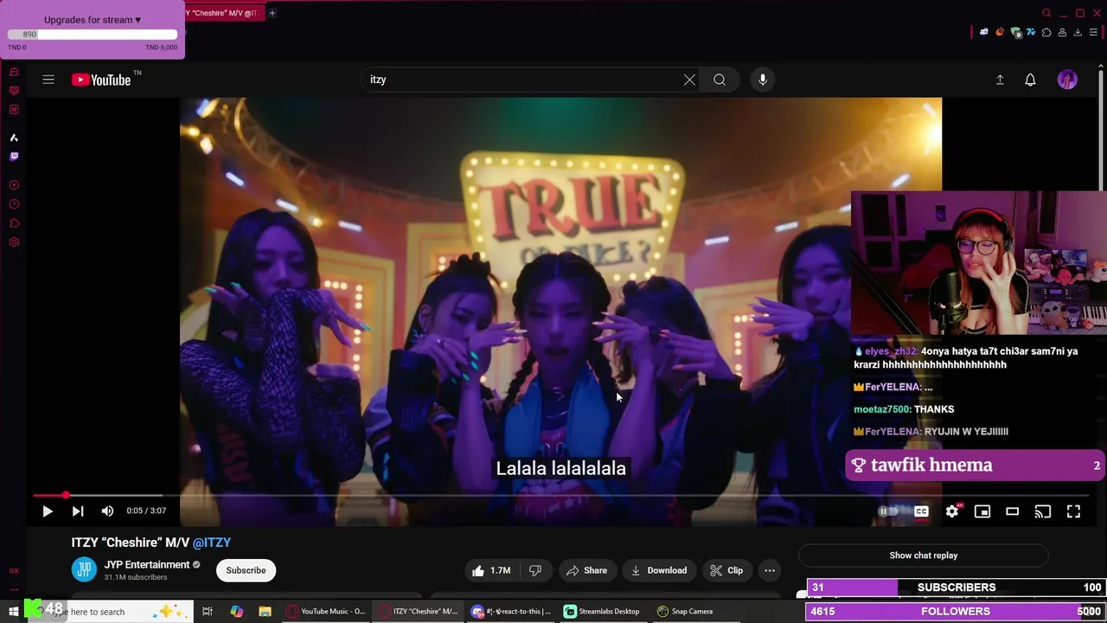
Task: Create a Clip of the video
Action: (x=726, y=570)
